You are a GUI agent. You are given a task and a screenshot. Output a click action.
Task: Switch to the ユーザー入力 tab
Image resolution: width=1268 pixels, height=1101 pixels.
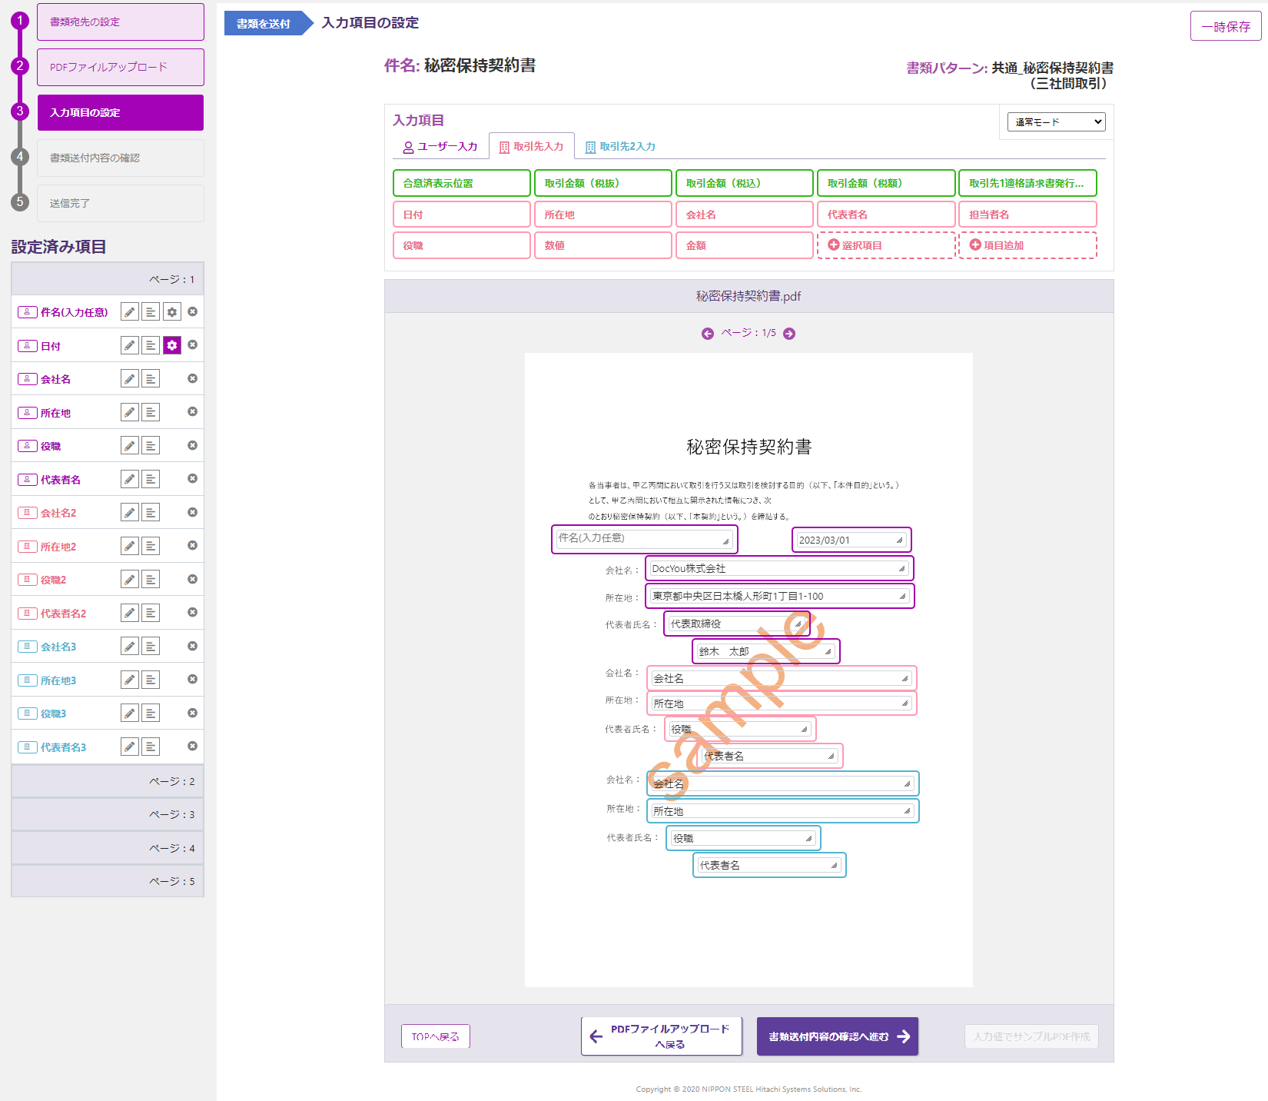tap(440, 146)
